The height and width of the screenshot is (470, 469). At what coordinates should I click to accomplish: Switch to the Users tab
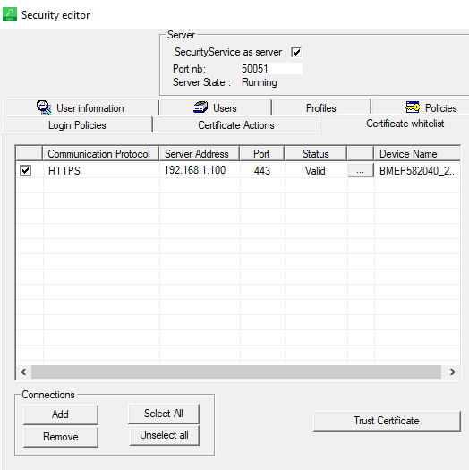[x=215, y=108]
